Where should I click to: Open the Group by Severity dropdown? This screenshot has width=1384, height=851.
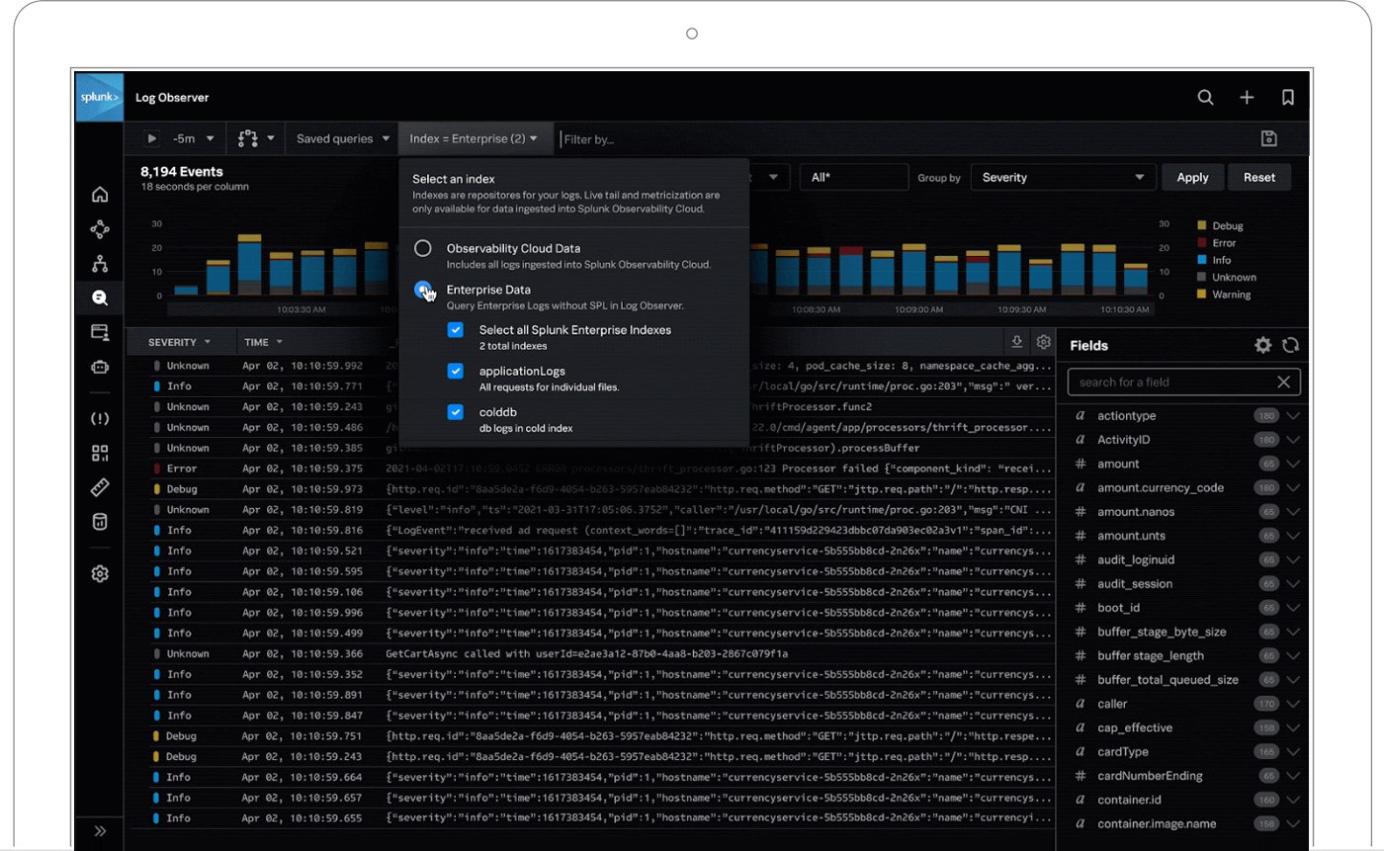[x=1063, y=176]
